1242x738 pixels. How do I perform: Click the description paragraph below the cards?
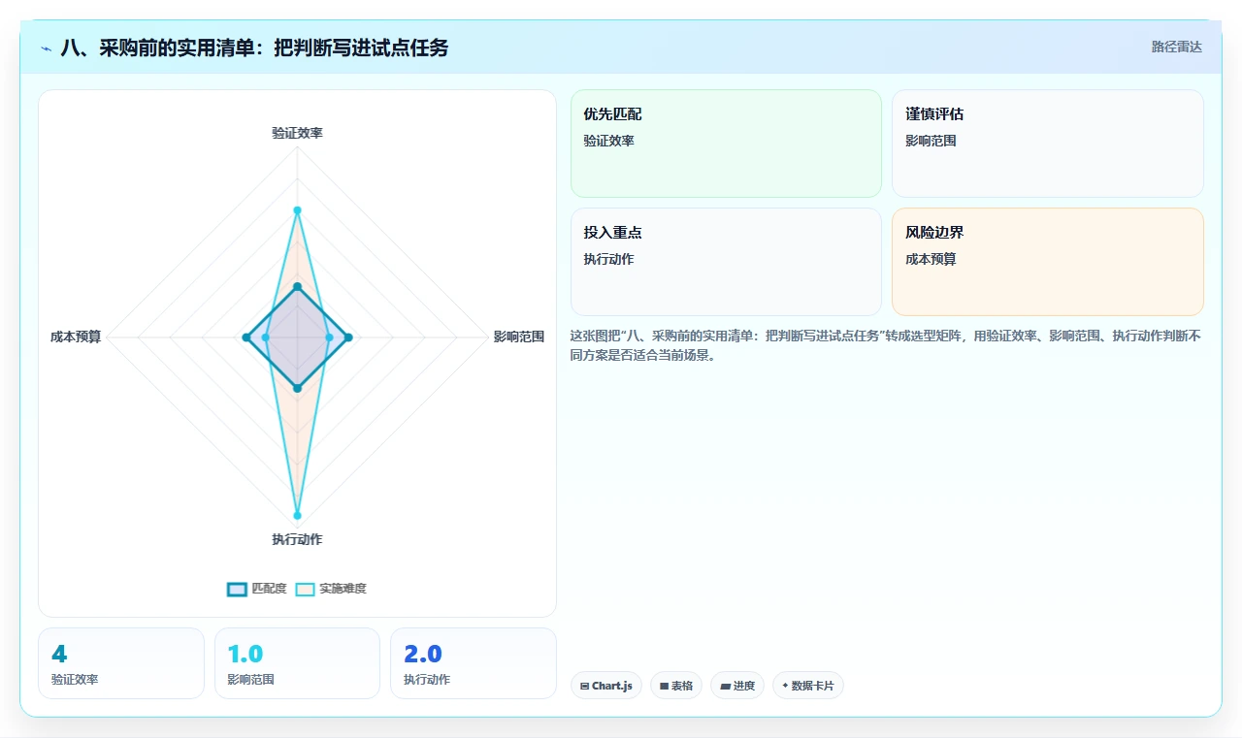[x=886, y=345]
